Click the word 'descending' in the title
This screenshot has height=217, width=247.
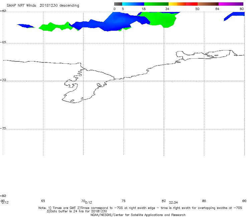[x=69, y=6]
